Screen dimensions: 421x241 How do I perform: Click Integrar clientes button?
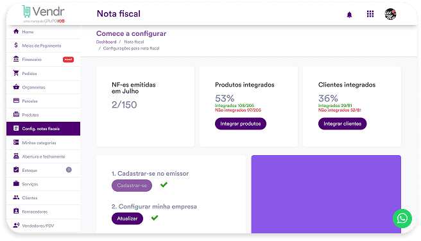pyautogui.click(x=342, y=124)
